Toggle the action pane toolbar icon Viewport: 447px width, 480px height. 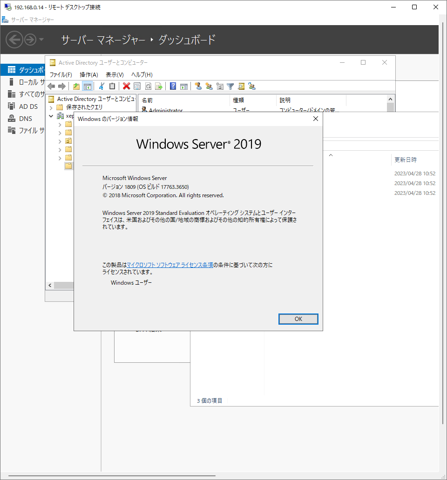tap(184, 87)
